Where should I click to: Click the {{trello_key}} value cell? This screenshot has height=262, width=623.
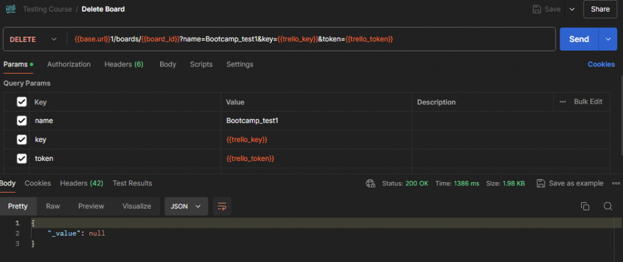tap(316, 140)
